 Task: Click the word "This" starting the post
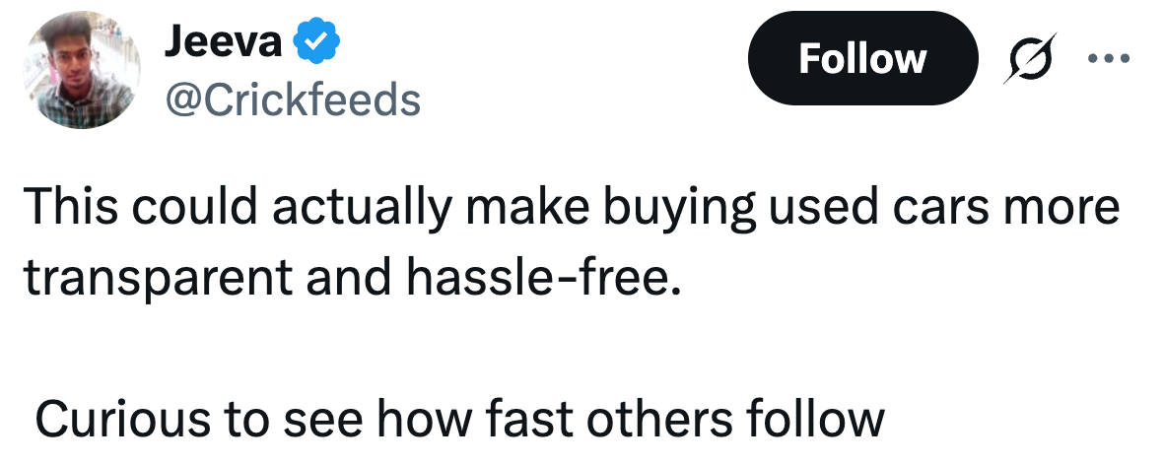[71, 210]
